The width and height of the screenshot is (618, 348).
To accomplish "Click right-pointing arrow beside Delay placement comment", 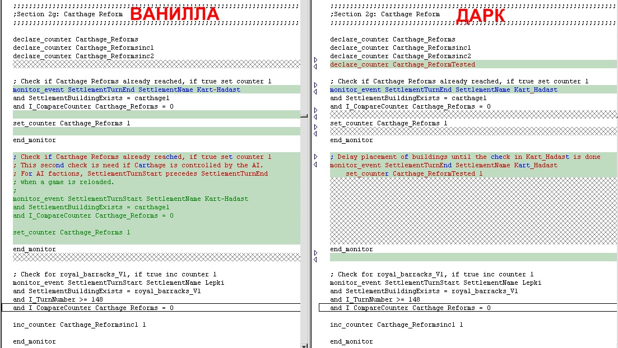I will point(315,157).
